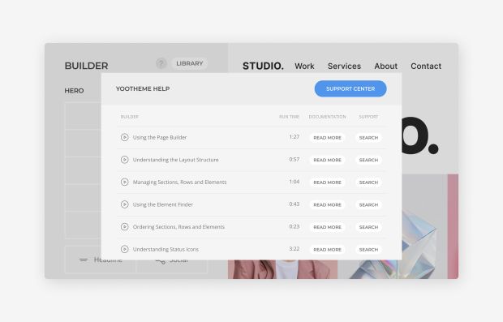Open the Services navigation link

point(344,66)
